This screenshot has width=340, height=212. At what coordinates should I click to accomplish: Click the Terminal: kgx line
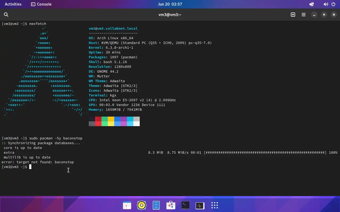(x=103, y=95)
